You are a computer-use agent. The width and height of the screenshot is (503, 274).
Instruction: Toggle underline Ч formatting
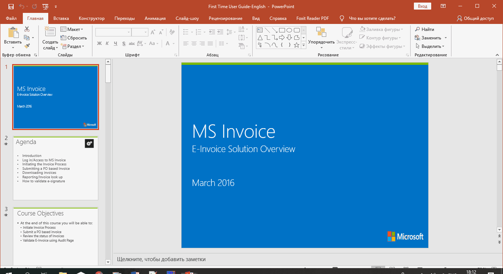click(x=115, y=43)
